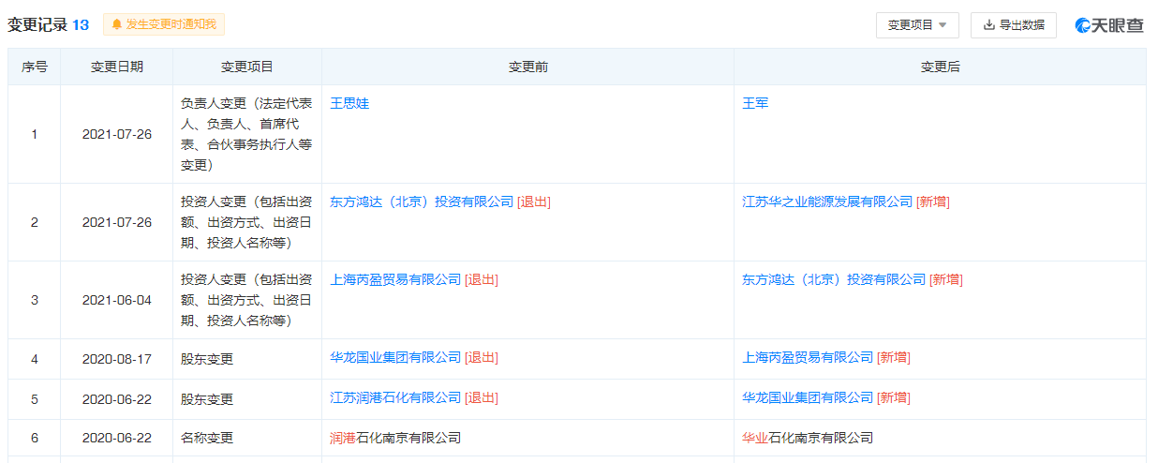Select date 2020-06-22 in row 6
The height and width of the screenshot is (463, 1158).
(117, 438)
